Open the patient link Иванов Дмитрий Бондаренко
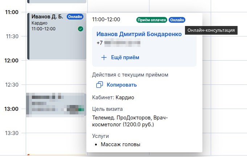The height and width of the screenshot is (157, 247). (x=139, y=34)
